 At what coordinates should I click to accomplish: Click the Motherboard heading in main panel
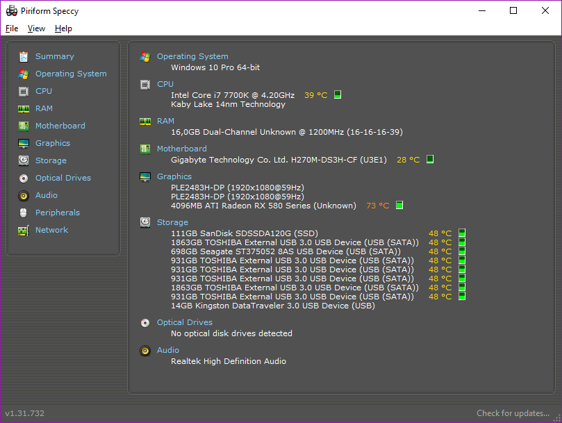[x=181, y=149]
